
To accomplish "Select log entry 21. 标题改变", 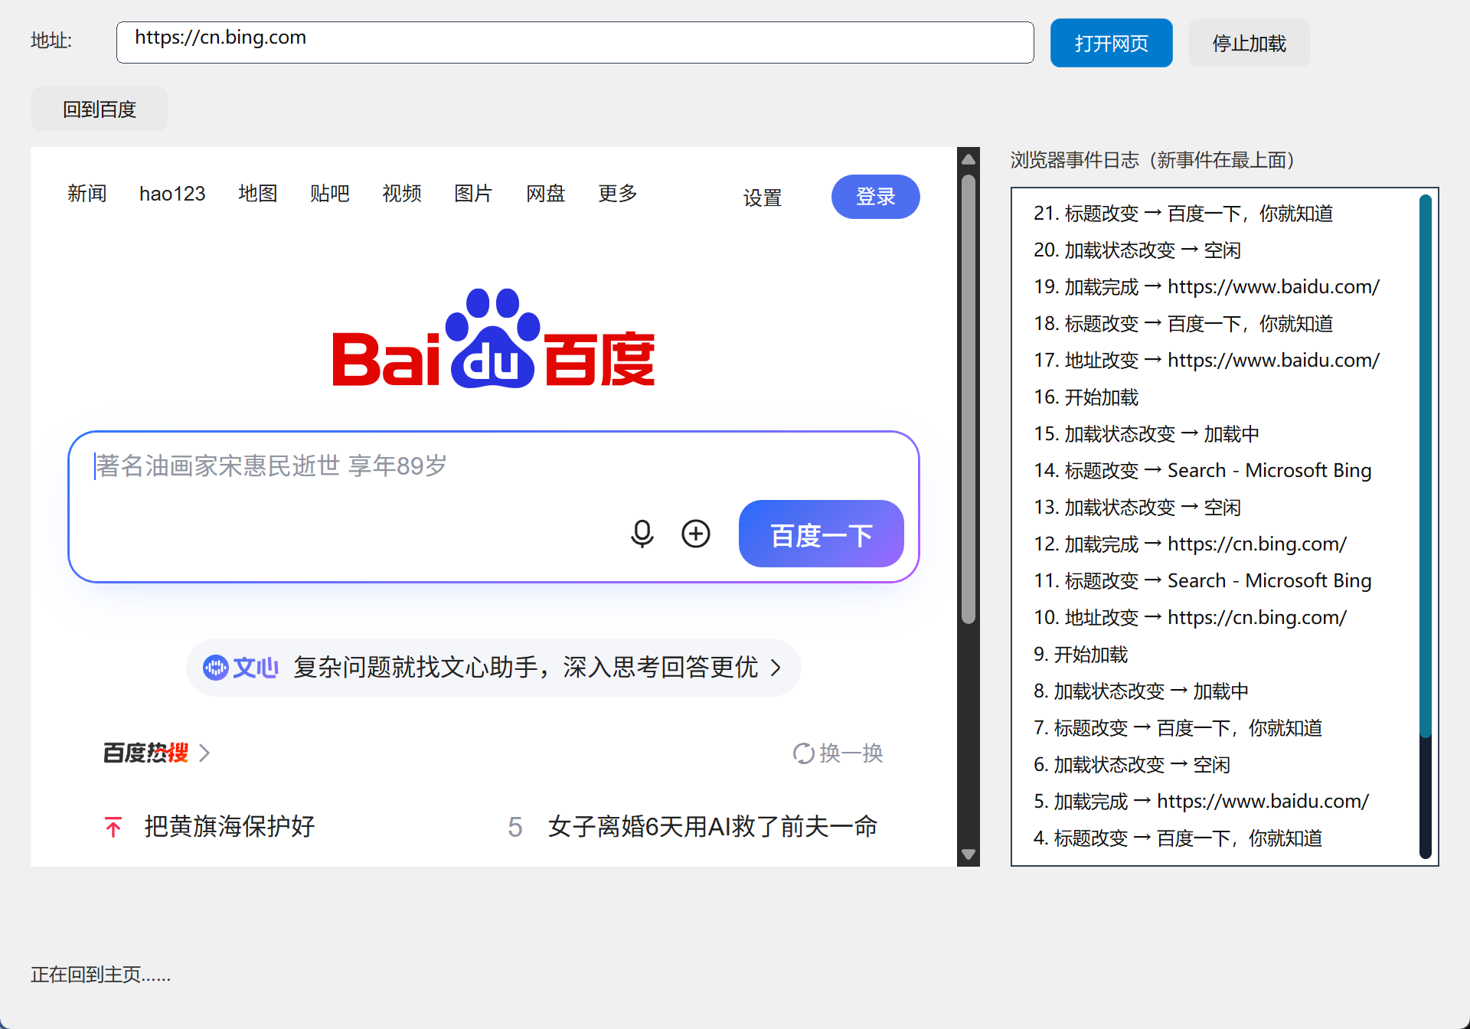I will 1183,213.
